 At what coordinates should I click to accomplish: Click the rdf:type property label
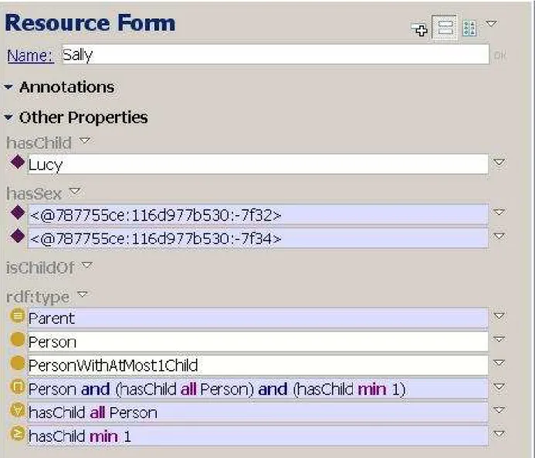[x=38, y=297]
